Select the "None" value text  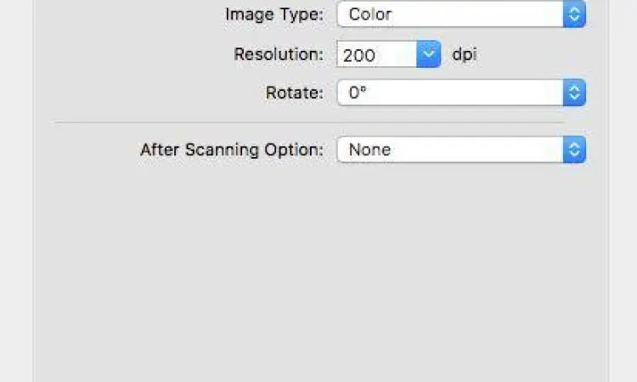click(x=369, y=150)
